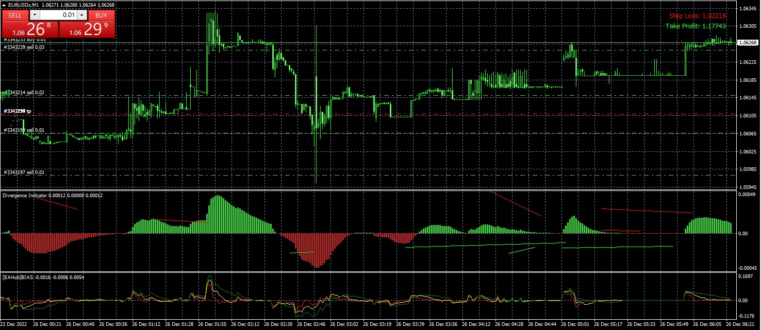Click price scale value 1.05985

748,169
